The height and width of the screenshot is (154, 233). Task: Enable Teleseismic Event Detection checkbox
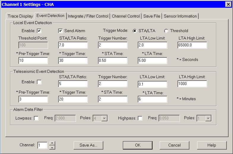[x=39, y=82]
